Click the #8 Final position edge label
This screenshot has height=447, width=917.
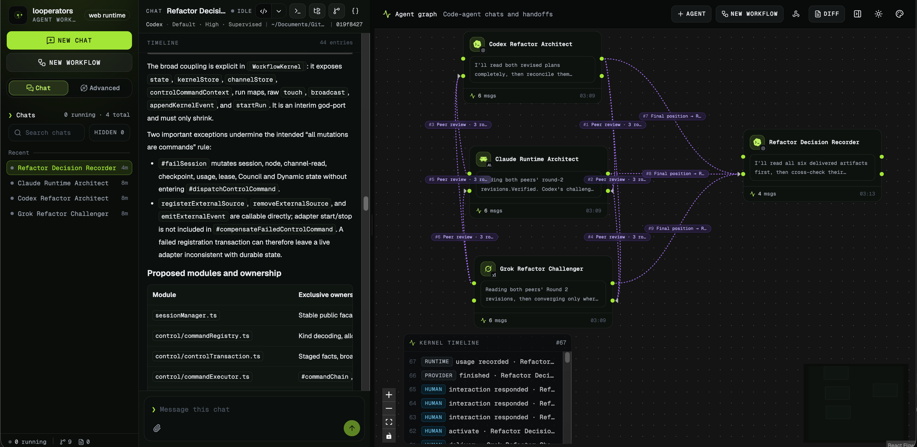point(675,174)
